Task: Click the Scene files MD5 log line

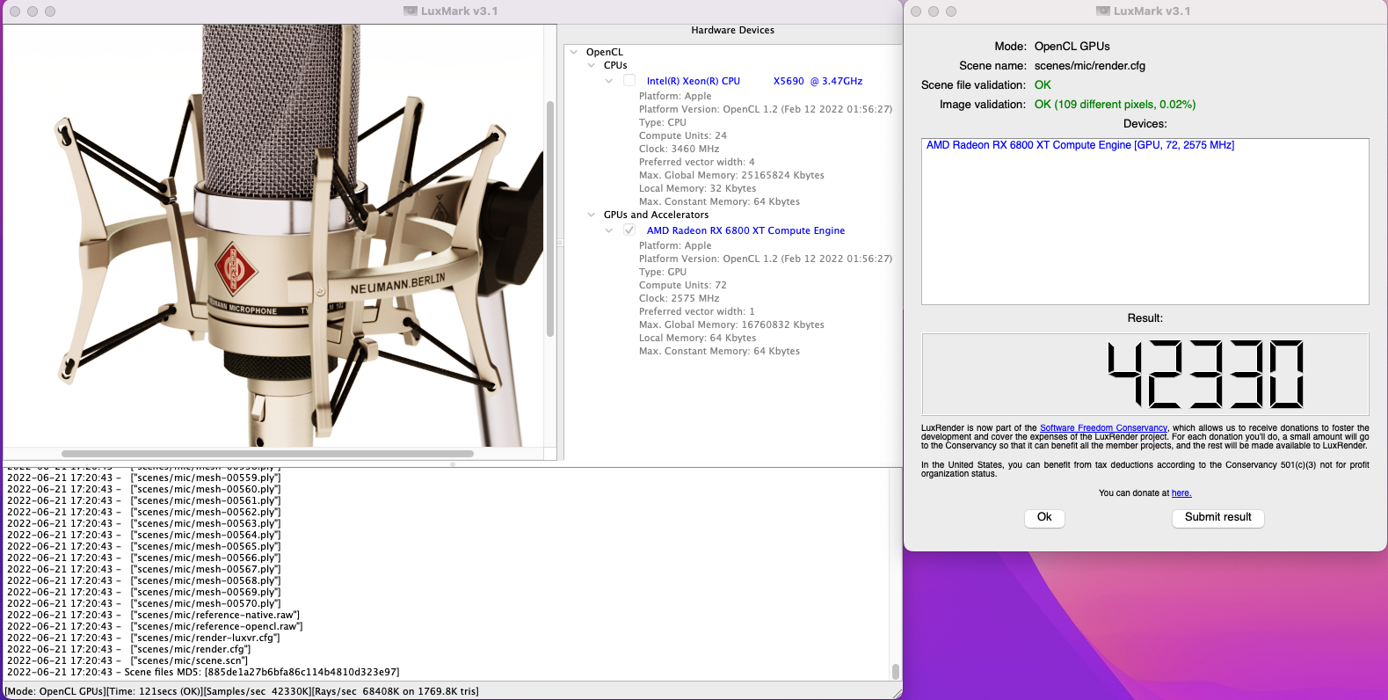Action: (x=203, y=672)
